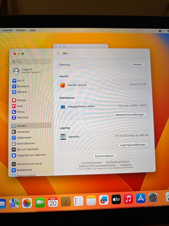Open Regelverkscertifiering link
169x226 pixels.
tap(118, 162)
